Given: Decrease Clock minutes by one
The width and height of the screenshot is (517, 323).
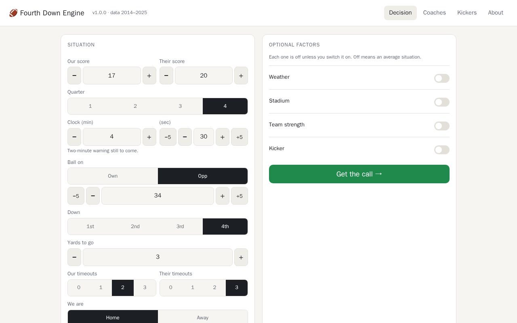Looking at the screenshot, I should tap(74, 137).
